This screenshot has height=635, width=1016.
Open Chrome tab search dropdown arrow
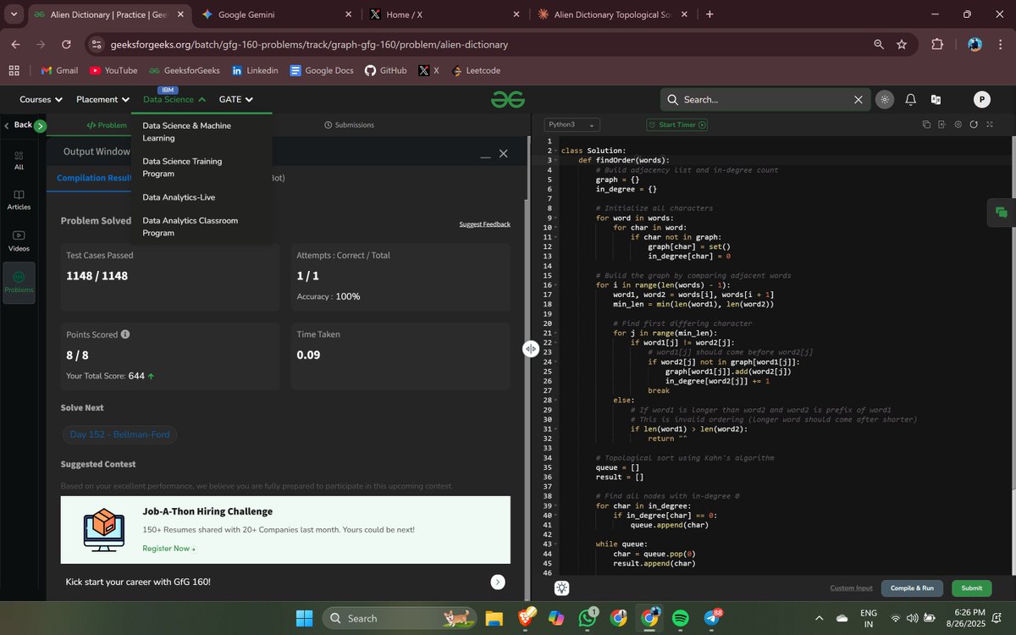click(x=14, y=14)
